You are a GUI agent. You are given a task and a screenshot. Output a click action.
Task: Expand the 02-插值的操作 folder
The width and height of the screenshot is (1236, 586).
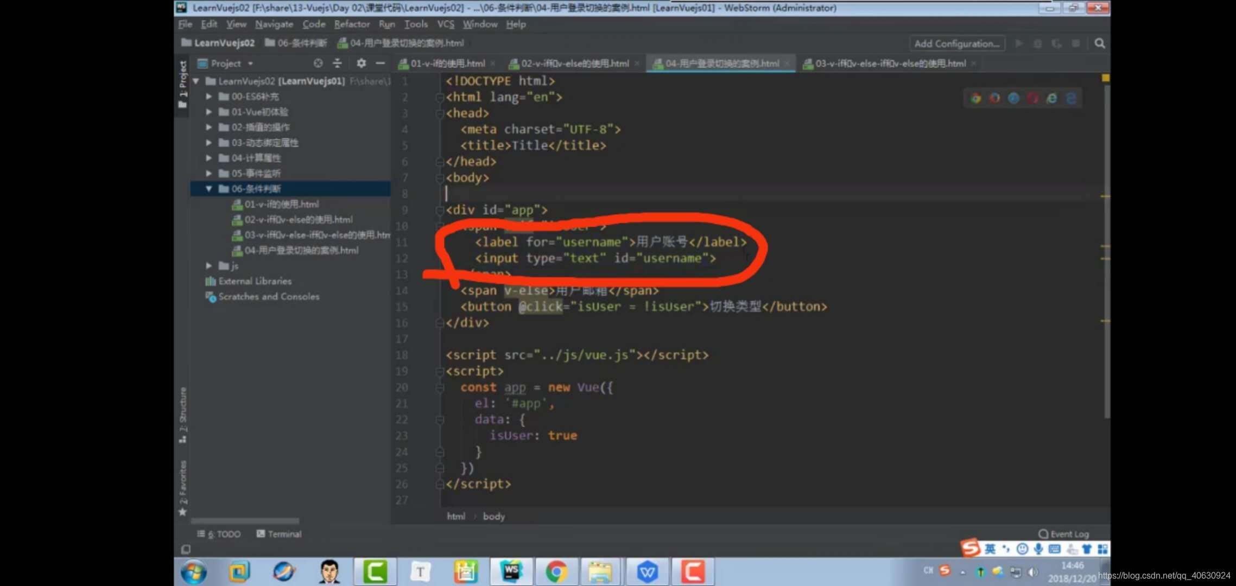coord(209,127)
